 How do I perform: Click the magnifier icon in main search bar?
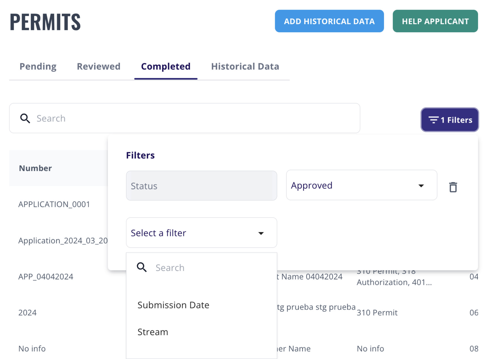pyautogui.click(x=25, y=118)
